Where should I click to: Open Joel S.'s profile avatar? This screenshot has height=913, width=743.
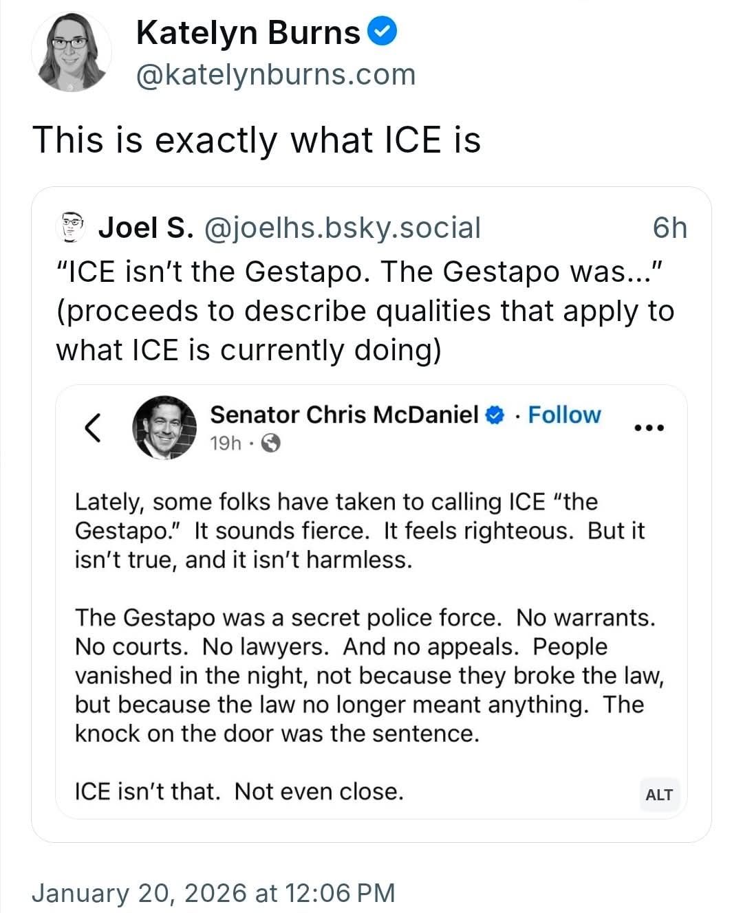pos(71,227)
